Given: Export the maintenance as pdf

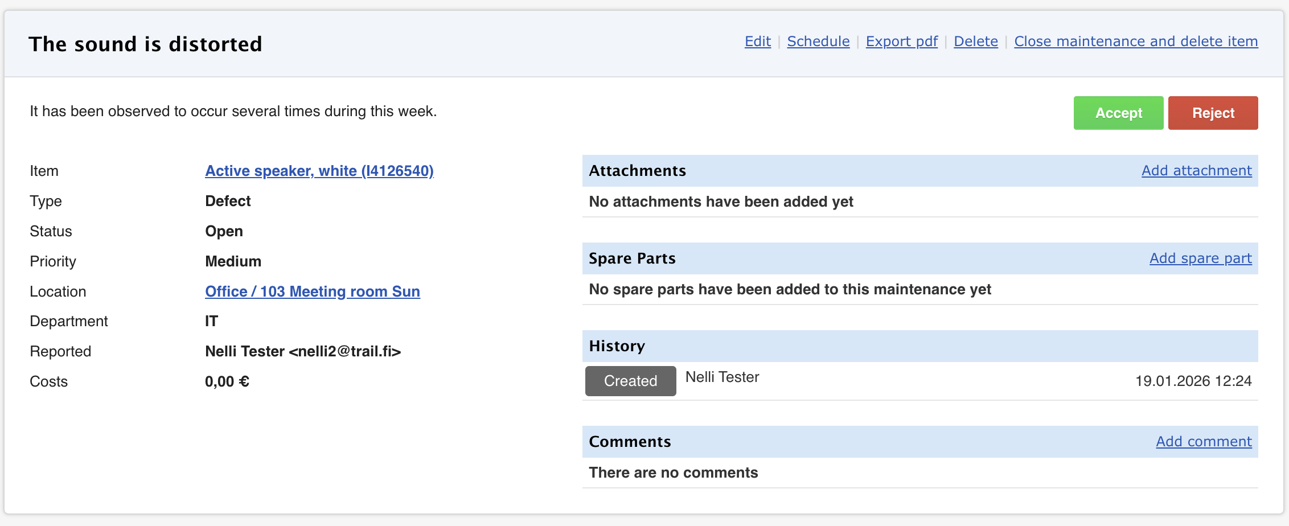Looking at the screenshot, I should 901,42.
